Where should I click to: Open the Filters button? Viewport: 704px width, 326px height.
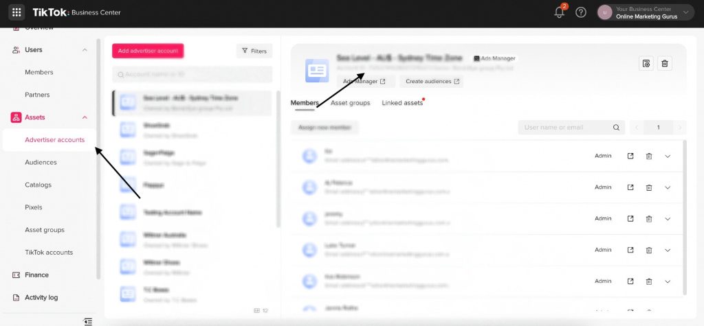pos(254,51)
